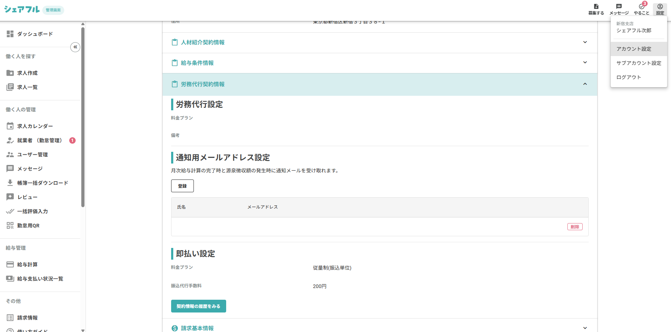Open 帳簿一括ダウンロード in sidebar
This screenshot has width=671, height=332.
[43, 183]
